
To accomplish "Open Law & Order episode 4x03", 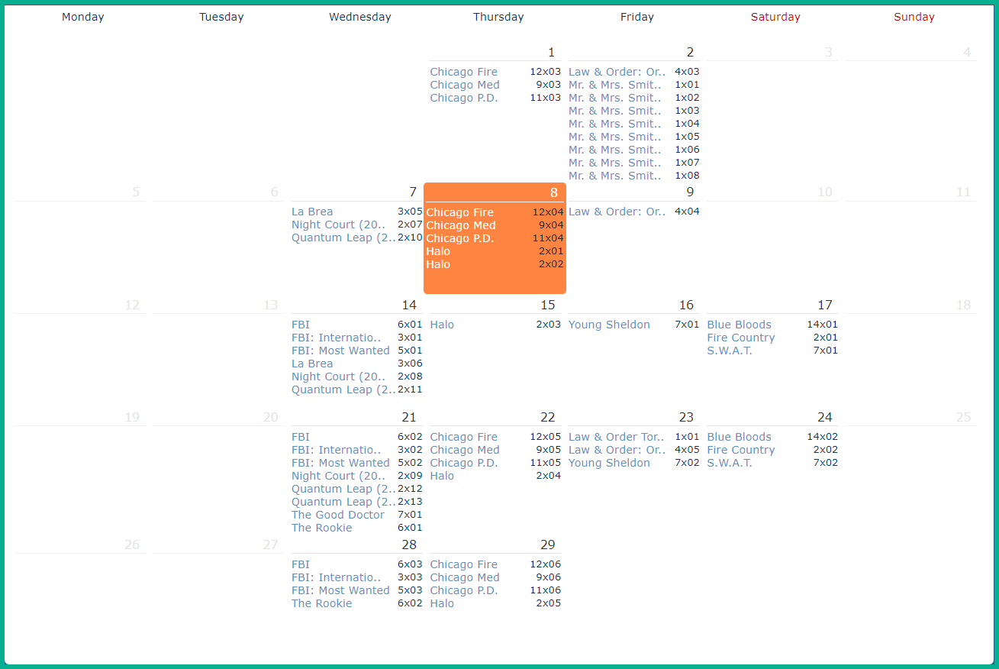I will 617,72.
